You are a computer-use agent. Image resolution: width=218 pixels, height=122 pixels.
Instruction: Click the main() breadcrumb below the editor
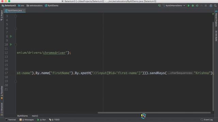pos(35,116)
